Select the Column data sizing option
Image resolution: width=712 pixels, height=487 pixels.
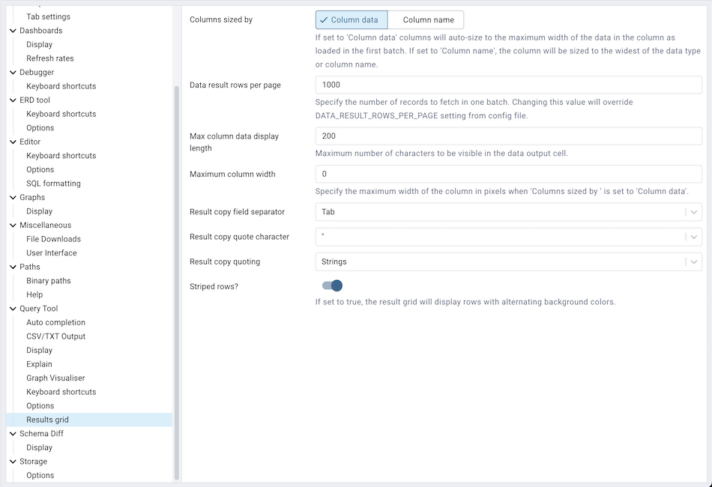tap(351, 19)
